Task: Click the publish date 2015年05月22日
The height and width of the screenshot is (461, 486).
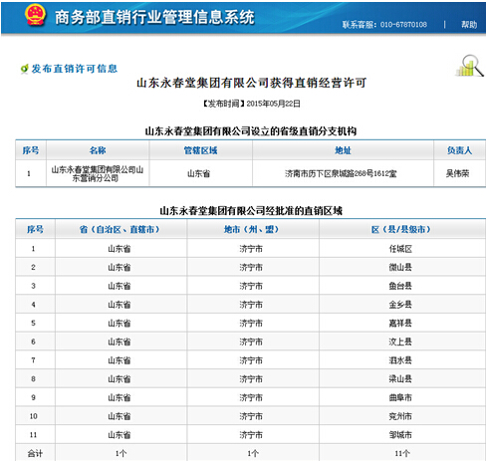Action: (273, 104)
